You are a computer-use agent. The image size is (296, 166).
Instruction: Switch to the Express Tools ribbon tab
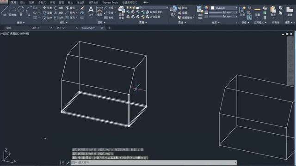click(x=110, y=2)
